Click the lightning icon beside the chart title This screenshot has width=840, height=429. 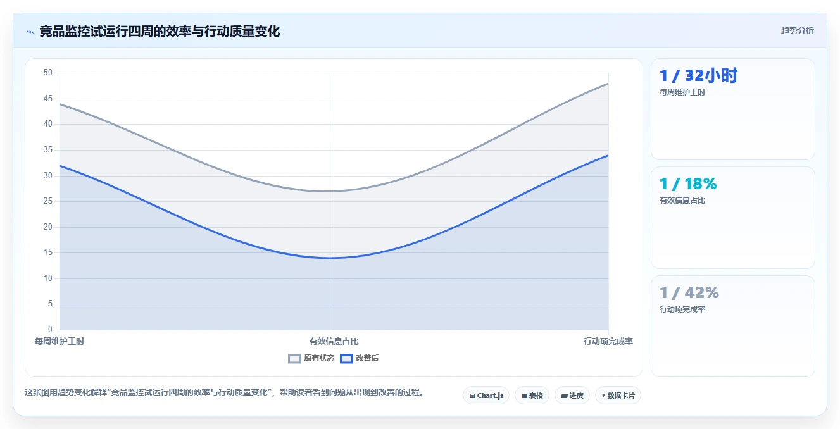(30, 32)
